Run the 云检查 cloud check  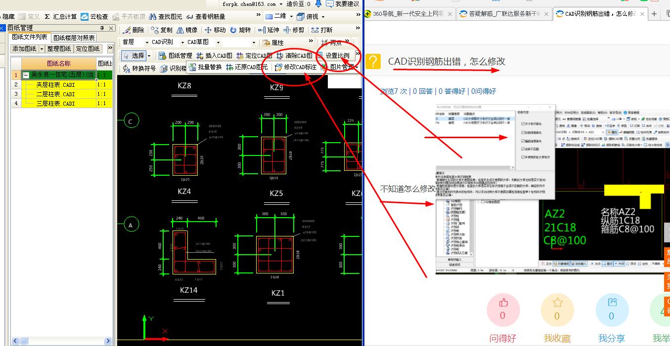tap(94, 16)
